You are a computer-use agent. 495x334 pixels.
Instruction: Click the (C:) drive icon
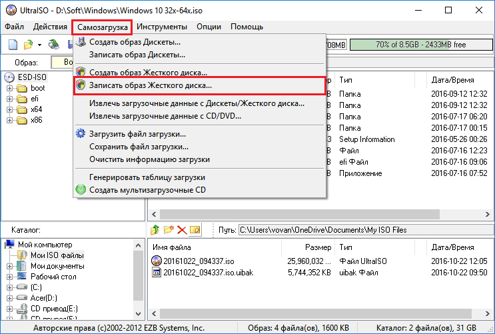click(x=22, y=287)
